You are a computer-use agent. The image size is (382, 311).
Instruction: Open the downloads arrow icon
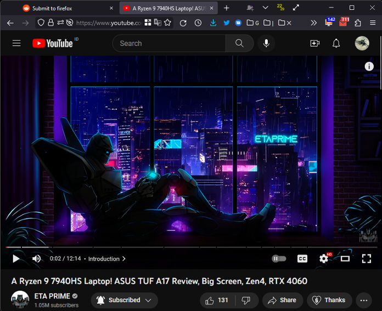(213, 23)
